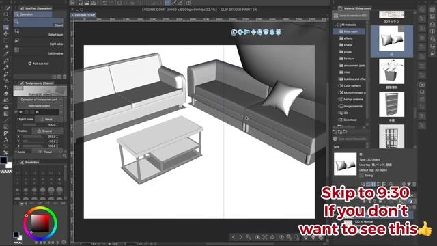Select the potted plant material thumbnail
Screen dimensions: 437x246
(x=391, y=71)
